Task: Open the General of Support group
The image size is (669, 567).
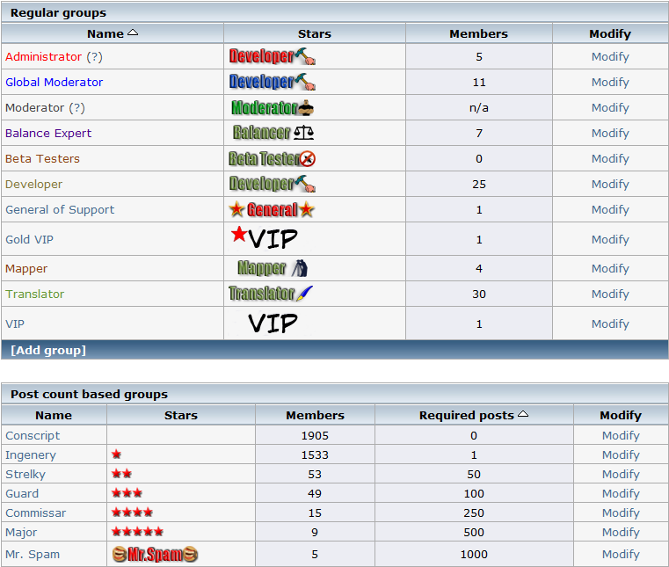Action: (x=60, y=210)
